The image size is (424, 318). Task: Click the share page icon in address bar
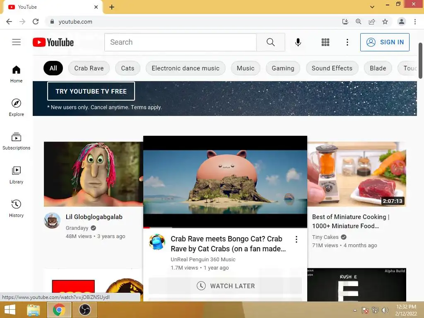[x=372, y=22]
